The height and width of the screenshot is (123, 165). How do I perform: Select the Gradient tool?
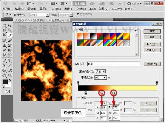(10, 50)
